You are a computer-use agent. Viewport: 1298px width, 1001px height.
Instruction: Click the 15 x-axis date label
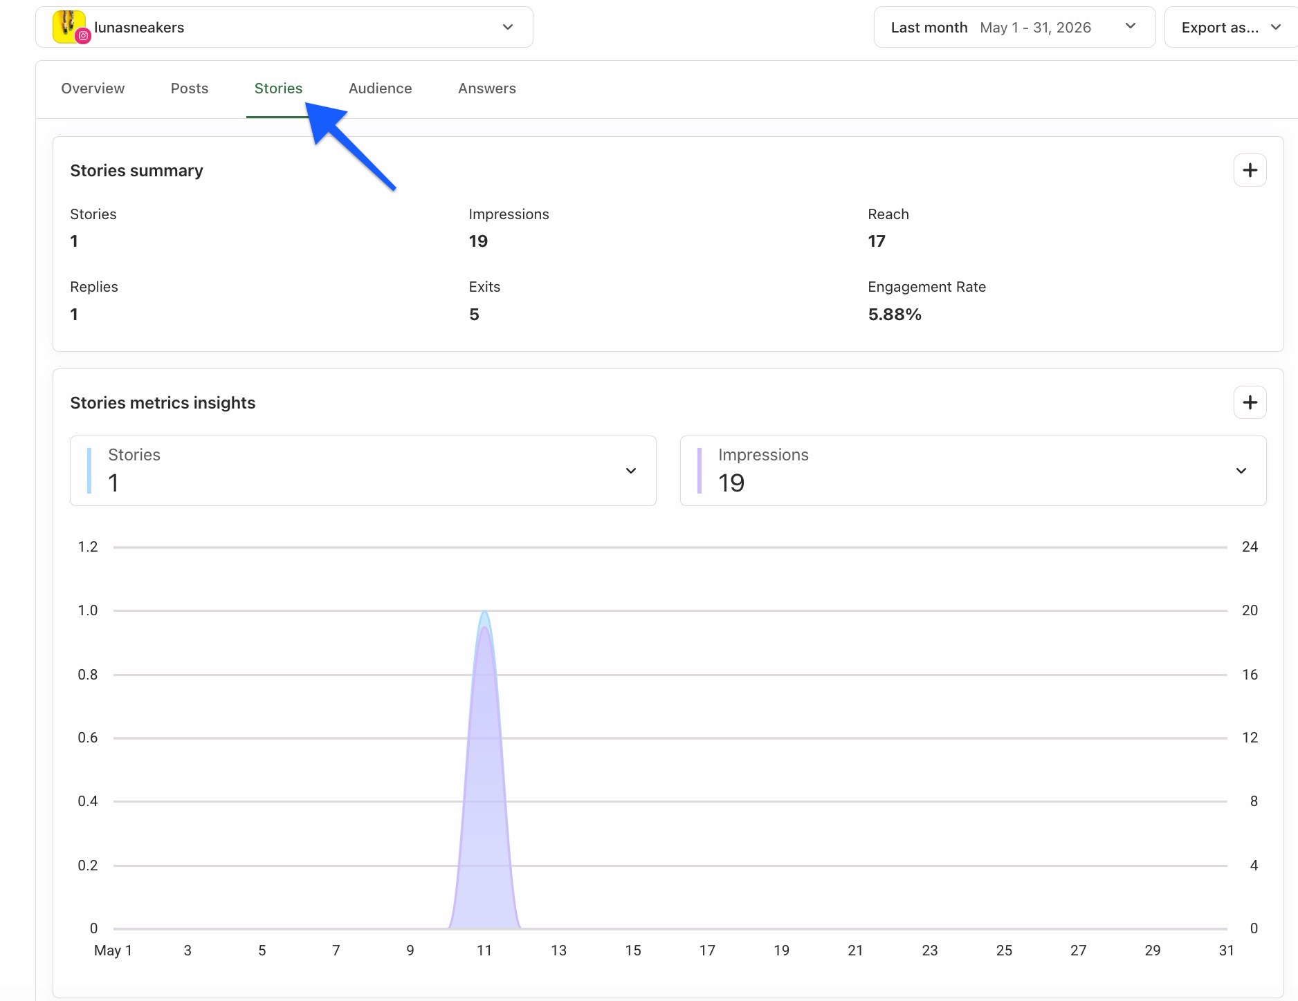[632, 951]
